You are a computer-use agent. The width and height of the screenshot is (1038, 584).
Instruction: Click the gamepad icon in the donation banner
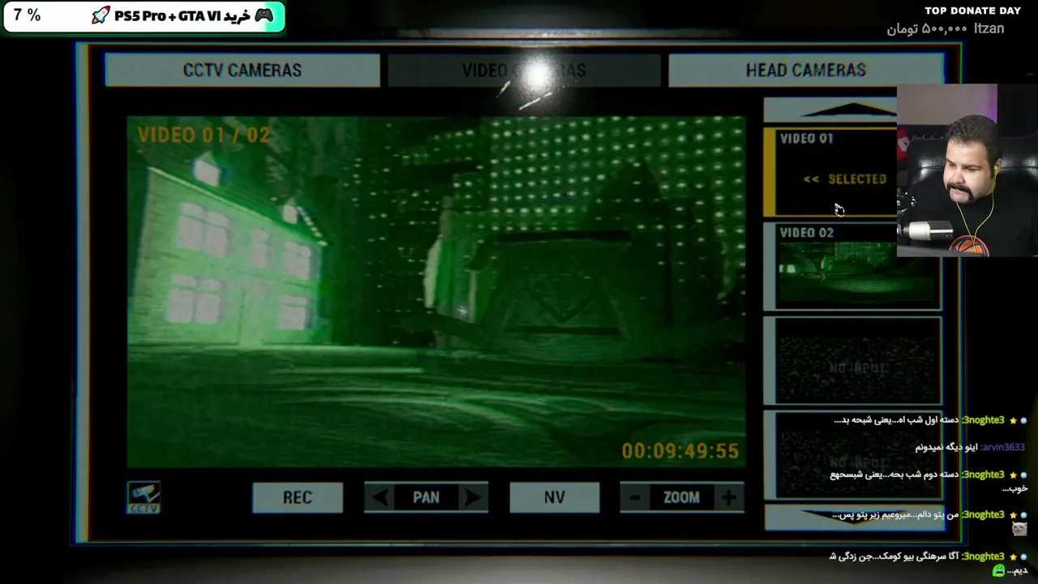tap(264, 16)
